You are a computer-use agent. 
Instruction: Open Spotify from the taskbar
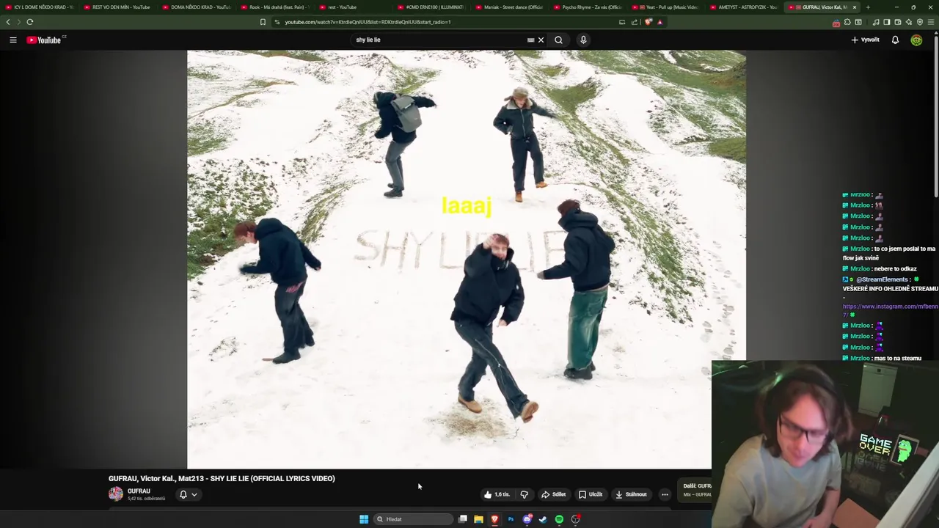pyautogui.click(x=559, y=519)
